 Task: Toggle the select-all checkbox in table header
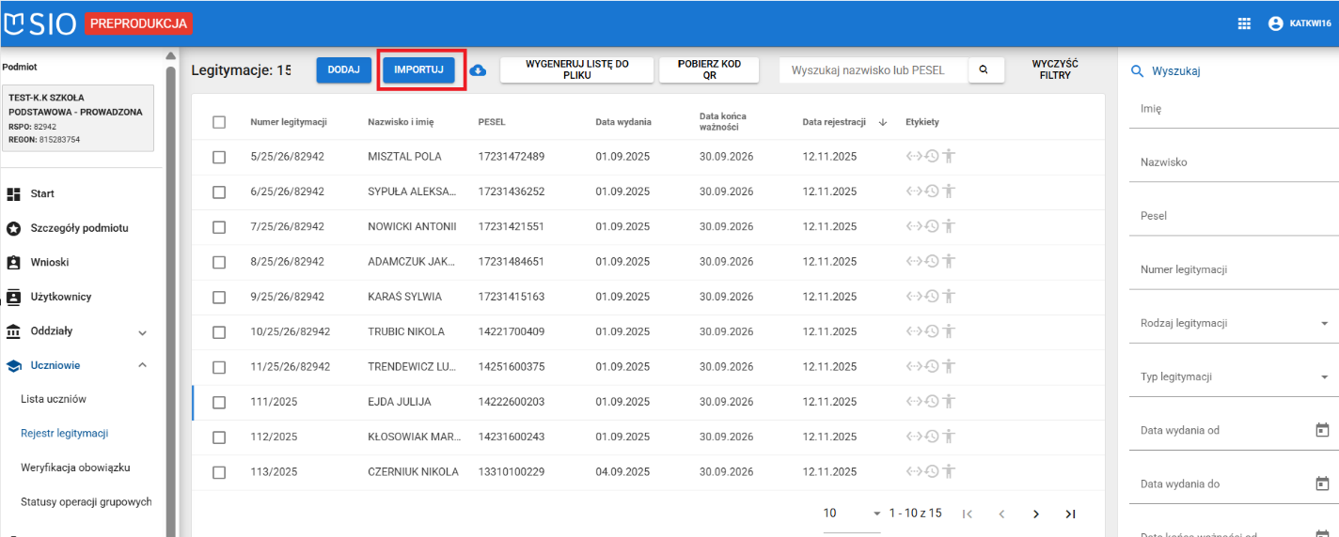219,122
